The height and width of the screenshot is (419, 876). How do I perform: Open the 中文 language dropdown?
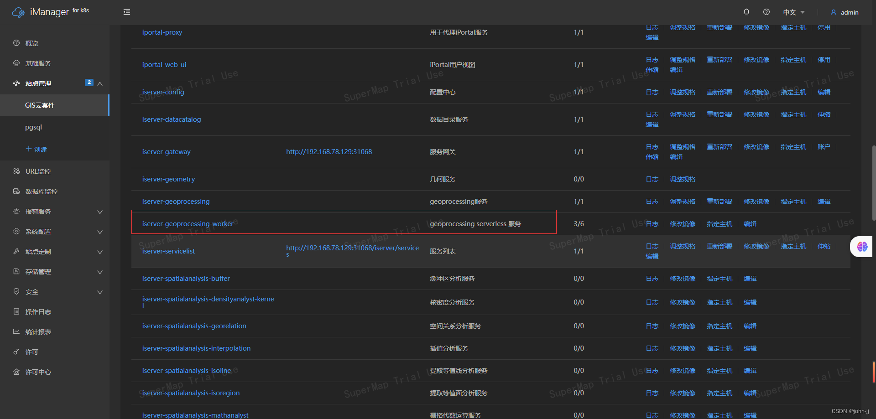(x=794, y=12)
